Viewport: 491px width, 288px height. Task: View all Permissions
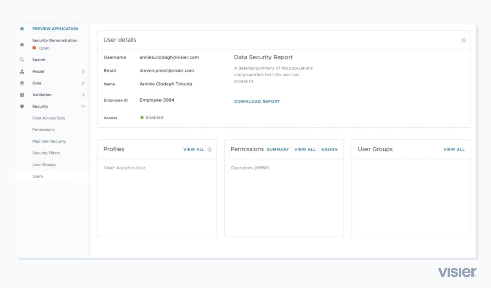click(x=305, y=149)
